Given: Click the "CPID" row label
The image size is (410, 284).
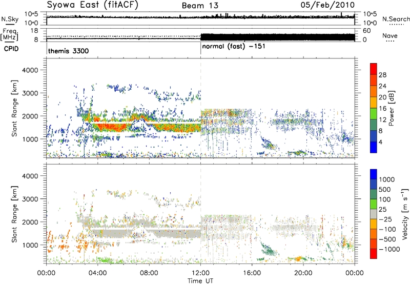Looking at the screenshot, I should [x=11, y=49].
